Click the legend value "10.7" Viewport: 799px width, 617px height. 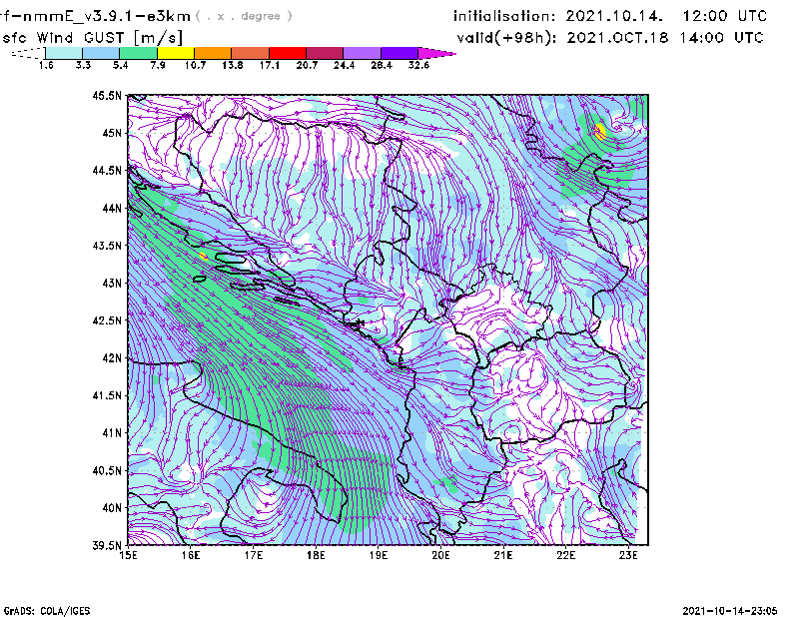(195, 65)
